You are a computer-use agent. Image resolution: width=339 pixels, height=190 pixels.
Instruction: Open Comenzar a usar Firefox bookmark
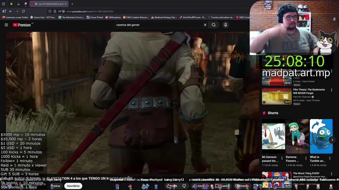click(x=15, y=17)
